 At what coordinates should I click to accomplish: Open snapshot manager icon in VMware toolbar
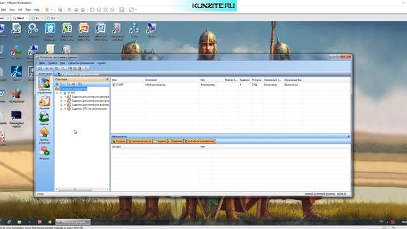[x=83, y=10]
